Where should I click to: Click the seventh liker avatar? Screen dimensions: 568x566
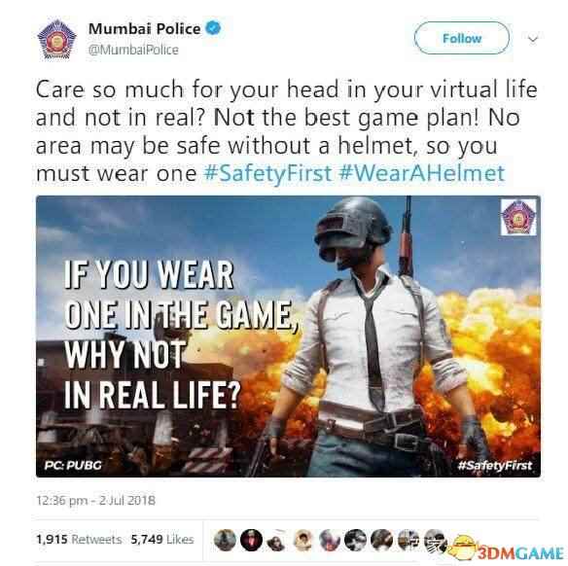(382, 540)
